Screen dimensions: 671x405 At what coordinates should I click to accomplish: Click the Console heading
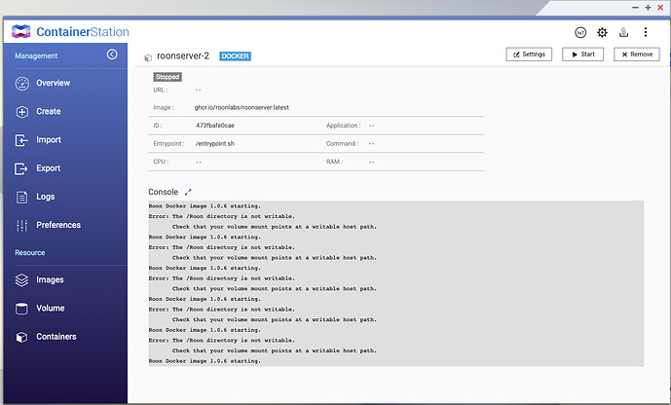(163, 192)
